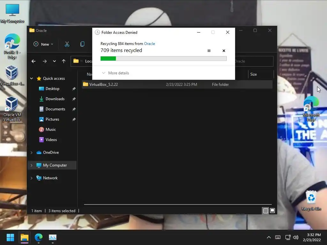Screen dimensions: 327x245
Task: Click the volume speaker tray icon
Action: [x=296, y=237]
